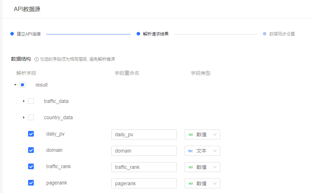Uncheck the traffic_rank field checkbox
Viewport: 313px width, 193px height.
click(x=31, y=166)
